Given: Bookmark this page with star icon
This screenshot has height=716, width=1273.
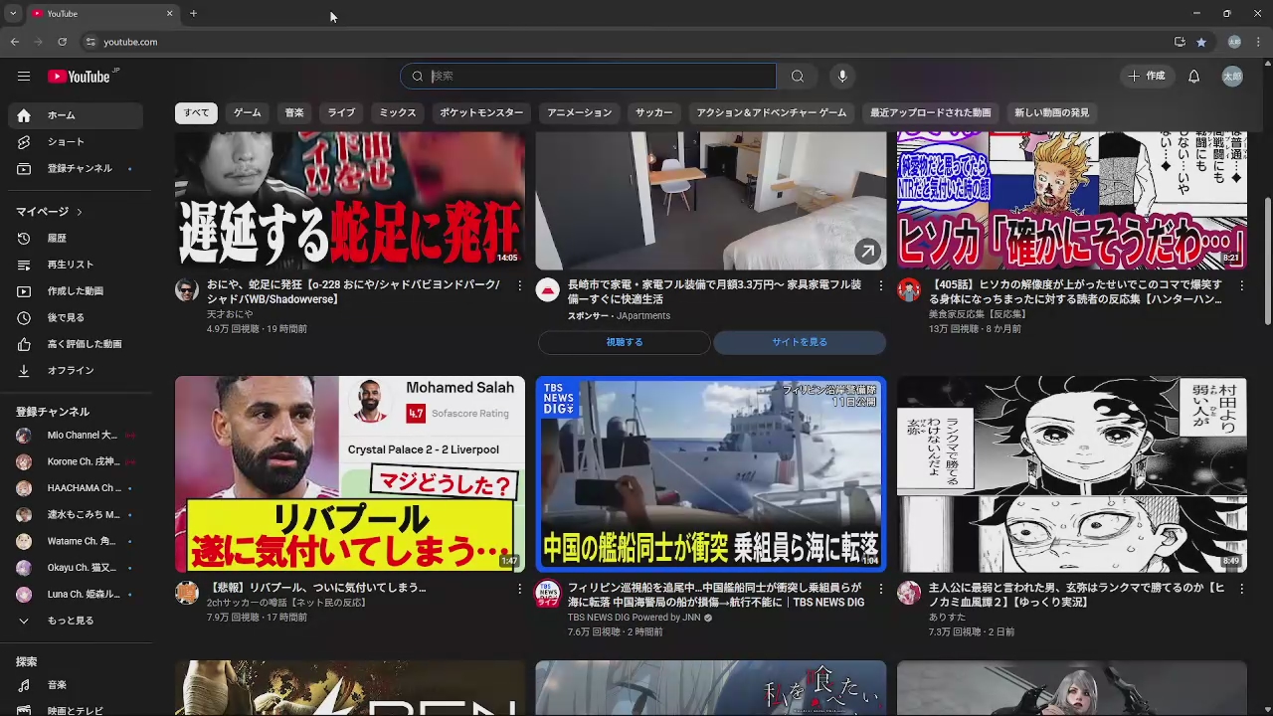Looking at the screenshot, I should pyautogui.click(x=1201, y=42).
